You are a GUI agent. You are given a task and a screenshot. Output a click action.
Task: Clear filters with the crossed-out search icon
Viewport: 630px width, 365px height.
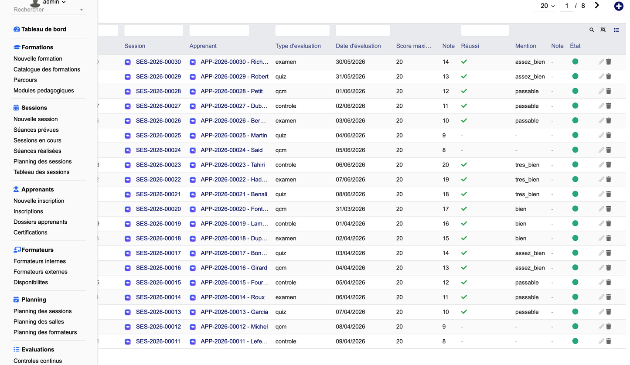pos(603,30)
